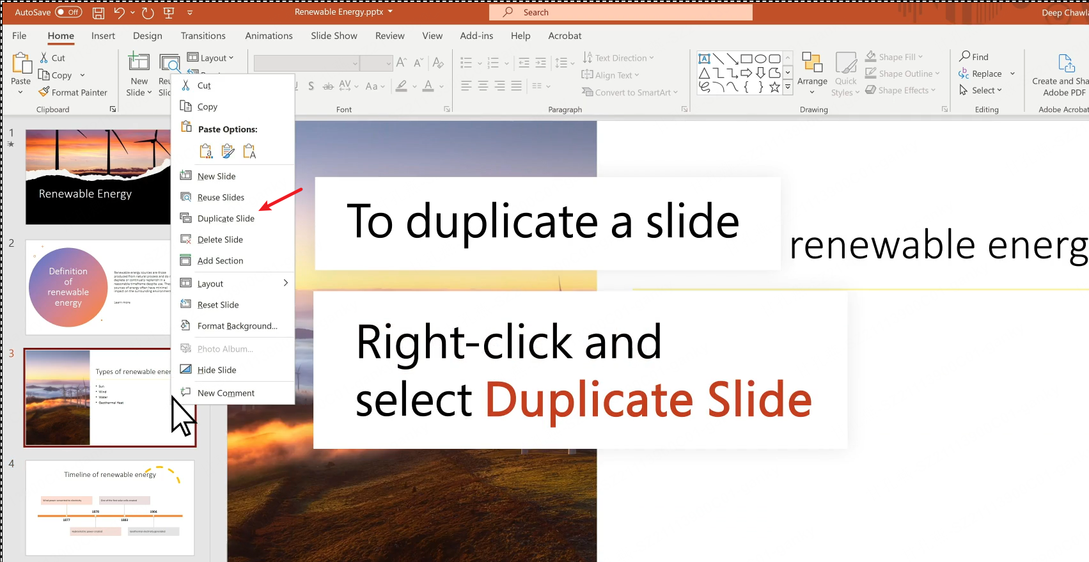1089x562 pixels.
Task: Click the Redo icon in title bar
Action: 148,12
